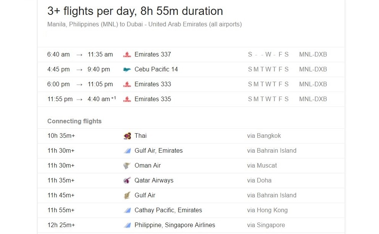Click the Emirates 337 airline logo
The image size is (379, 234).
tap(127, 55)
